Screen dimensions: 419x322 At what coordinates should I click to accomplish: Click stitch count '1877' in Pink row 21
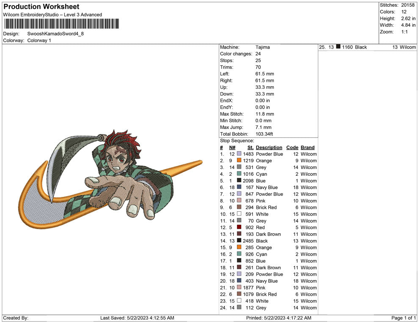(x=248, y=288)
